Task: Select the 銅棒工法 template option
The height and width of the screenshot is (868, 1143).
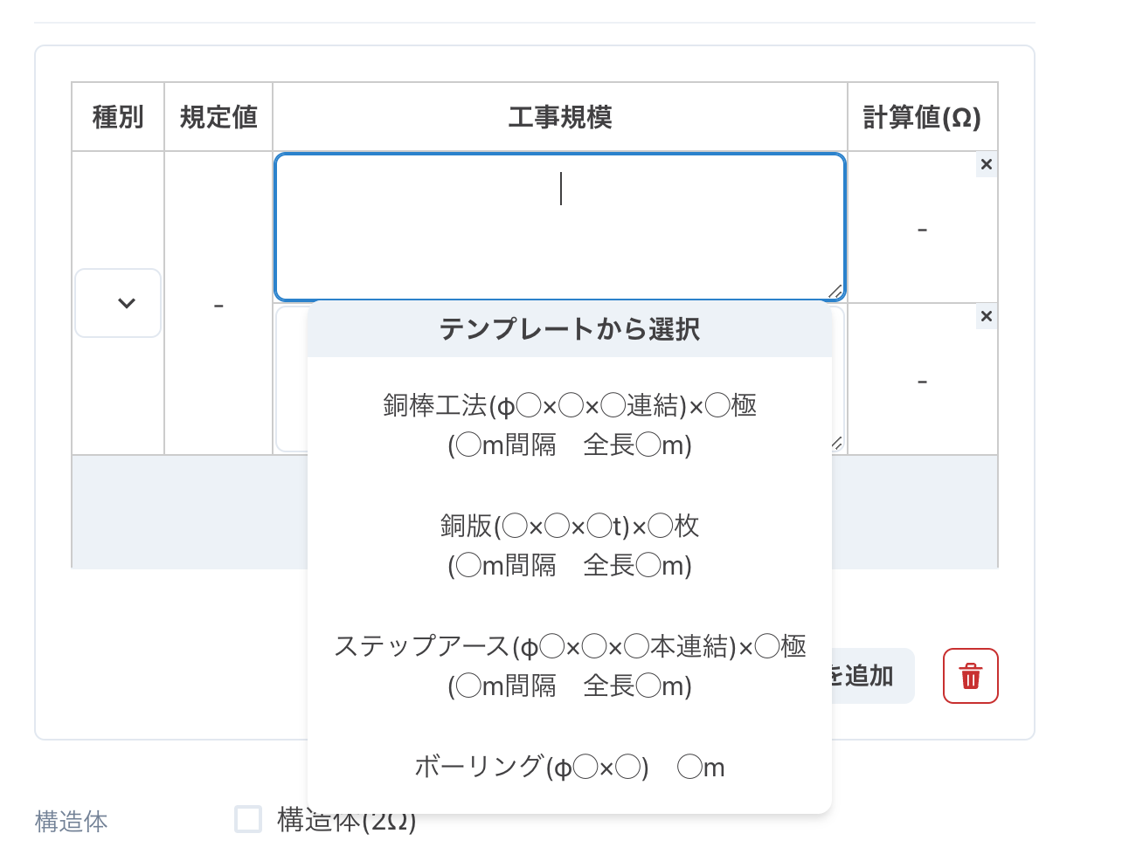Action: pos(569,424)
